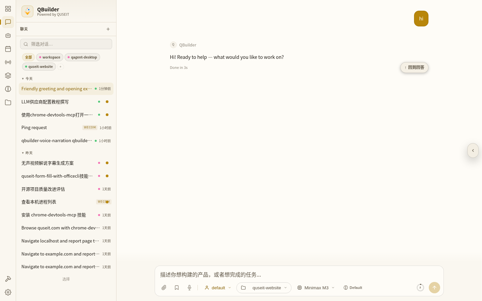Click the send arrow button

[x=434, y=288]
